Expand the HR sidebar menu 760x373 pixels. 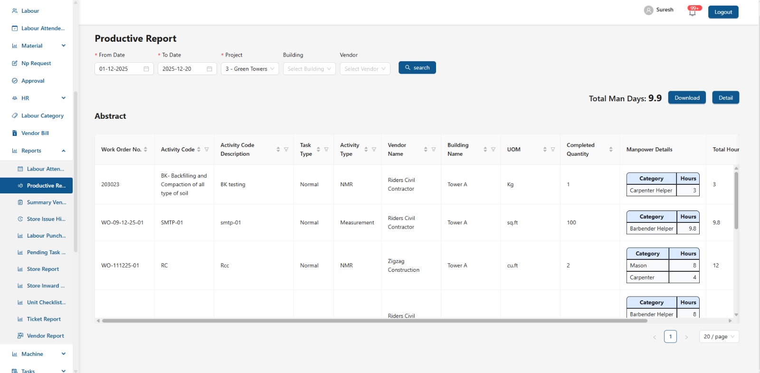[x=64, y=98]
